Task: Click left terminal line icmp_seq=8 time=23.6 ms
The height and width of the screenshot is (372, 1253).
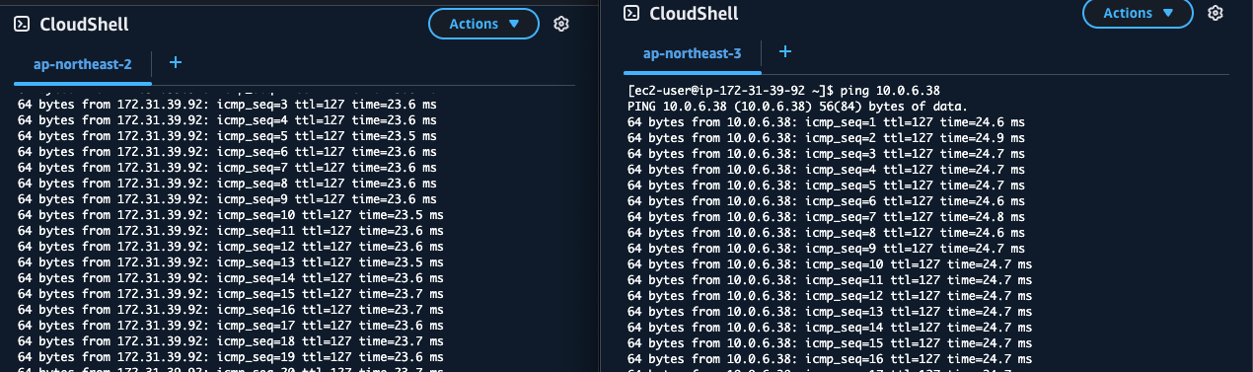Action: click(227, 183)
